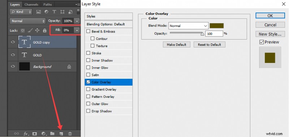The image size is (289, 137).
Task: Add a layer mask
Action: 34,133
